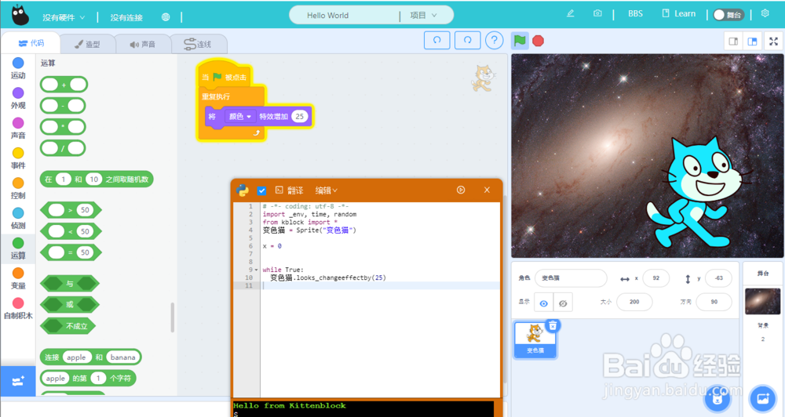
Task: Select the 外观 blocks category
Action: tap(18, 99)
